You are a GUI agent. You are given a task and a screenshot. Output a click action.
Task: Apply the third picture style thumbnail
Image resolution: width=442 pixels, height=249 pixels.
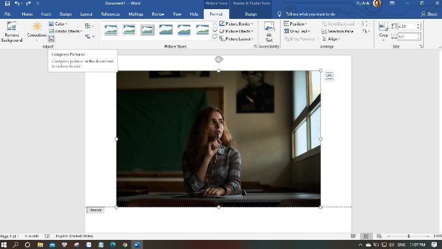click(x=147, y=29)
